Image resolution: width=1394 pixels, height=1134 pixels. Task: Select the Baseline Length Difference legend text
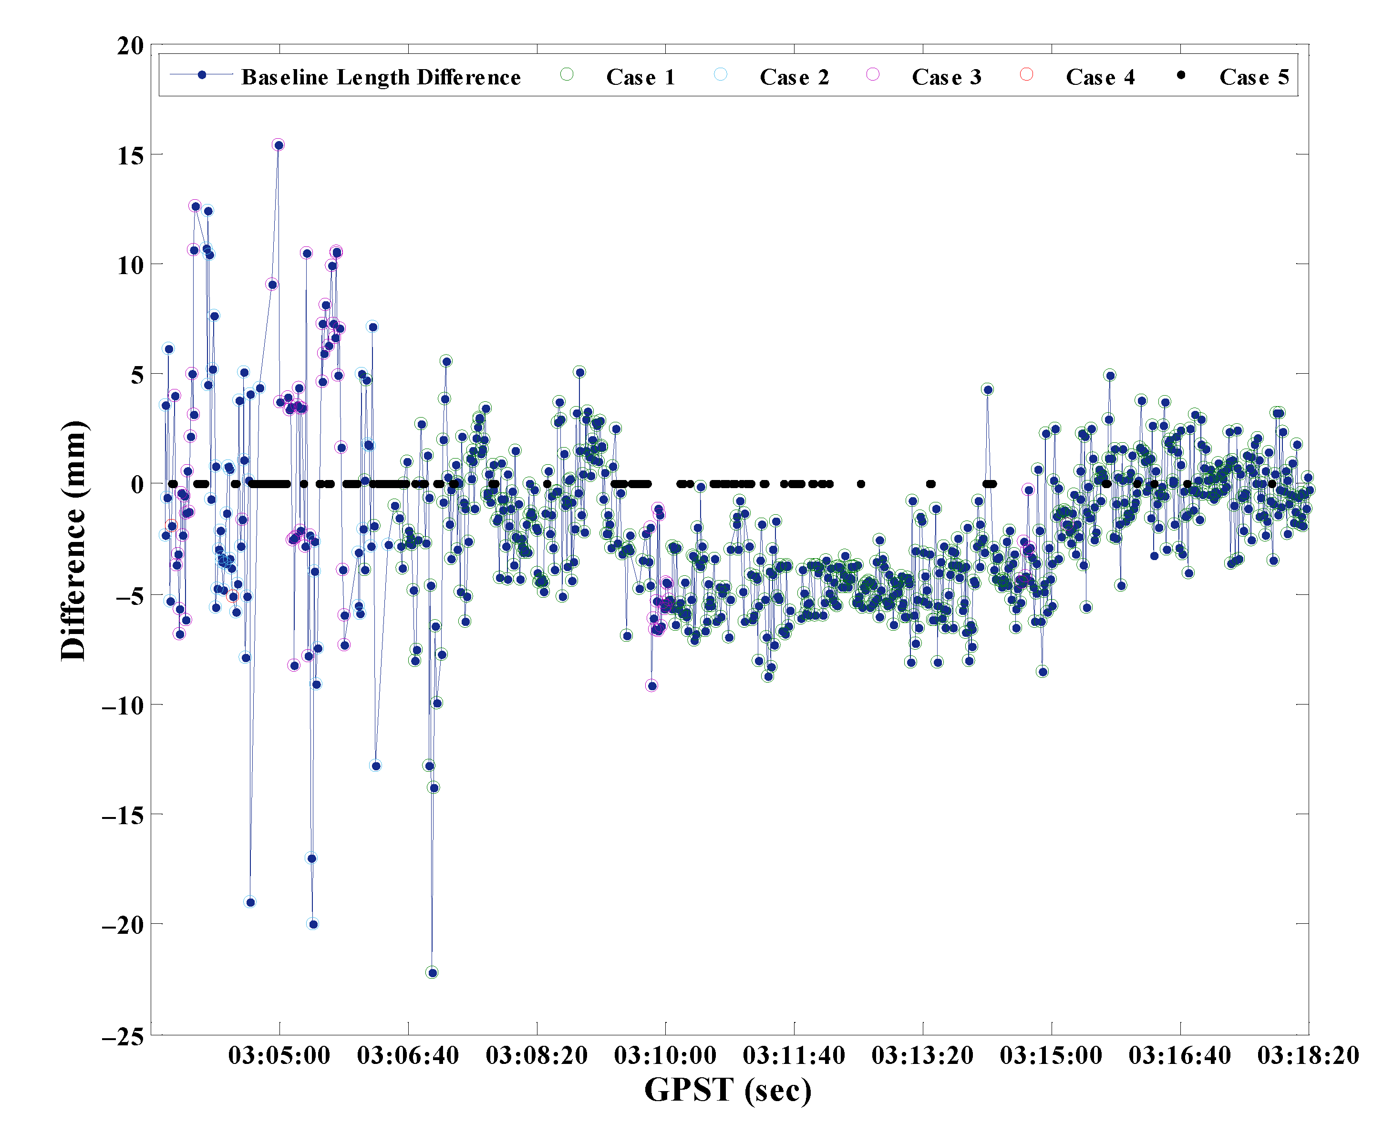pos(381,77)
